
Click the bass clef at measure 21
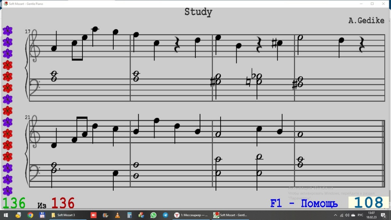(x=35, y=173)
